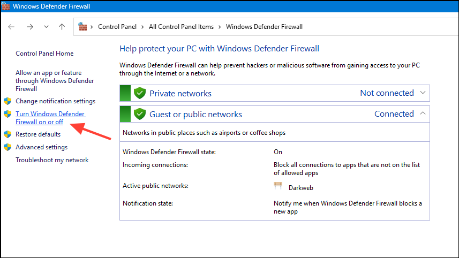Click Windows Defender Firewall breadcrumb in address bar
This screenshot has width=459, height=258.
[x=264, y=27]
